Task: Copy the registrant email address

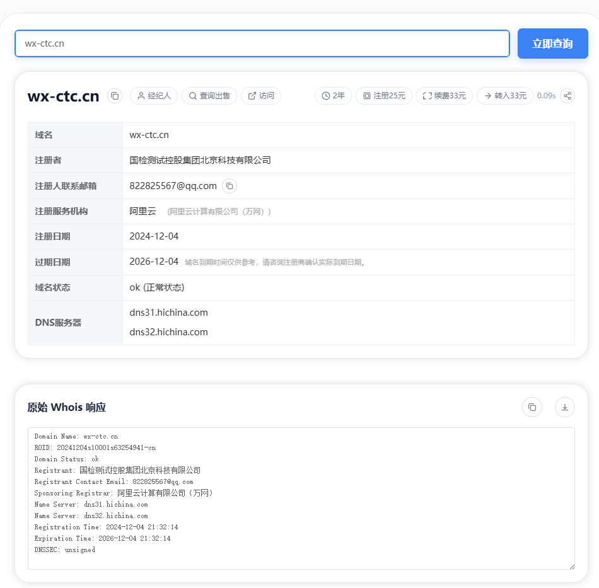Action: click(x=230, y=186)
